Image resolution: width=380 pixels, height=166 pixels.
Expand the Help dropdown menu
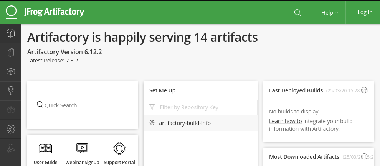[329, 13]
